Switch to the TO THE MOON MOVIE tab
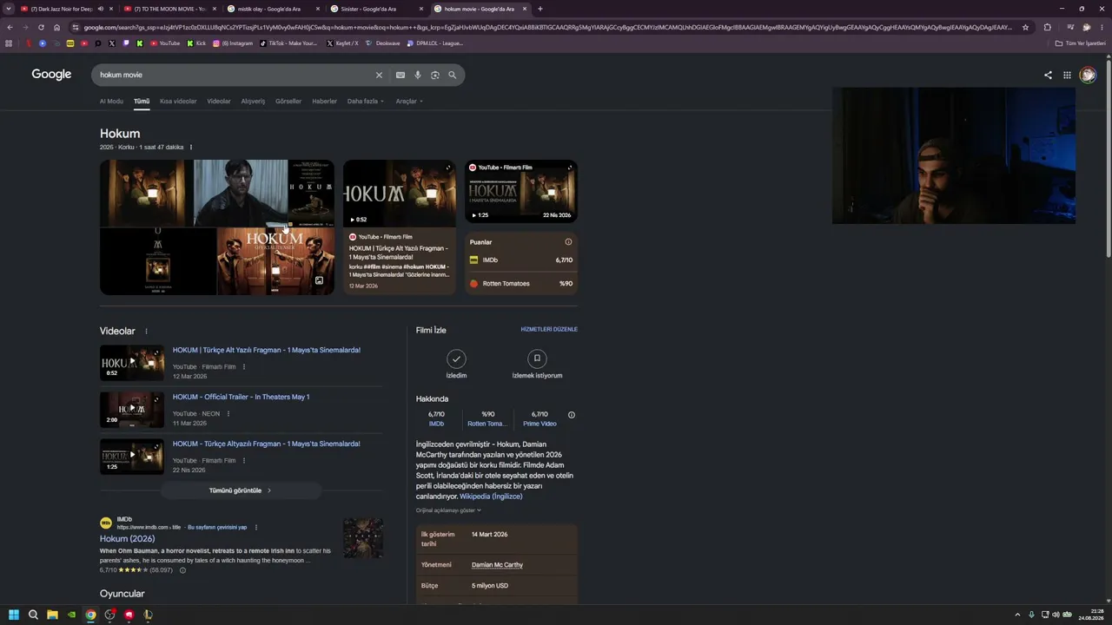Image resolution: width=1112 pixels, height=625 pixels. pyautogui.click(x=169, y=9)
